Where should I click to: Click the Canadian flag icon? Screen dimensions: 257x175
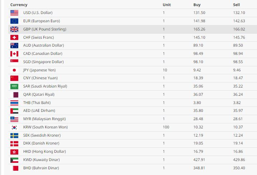(14, 54)
